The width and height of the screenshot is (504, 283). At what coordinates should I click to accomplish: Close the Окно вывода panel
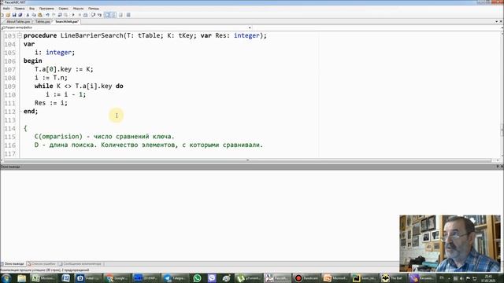(502, 167)
